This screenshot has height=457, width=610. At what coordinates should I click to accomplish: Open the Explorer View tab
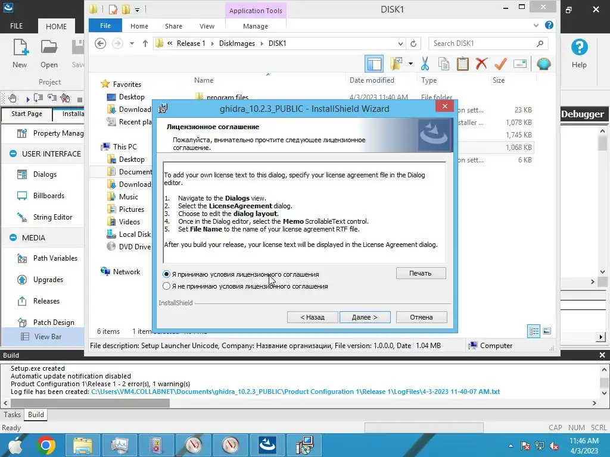[207, 26]
